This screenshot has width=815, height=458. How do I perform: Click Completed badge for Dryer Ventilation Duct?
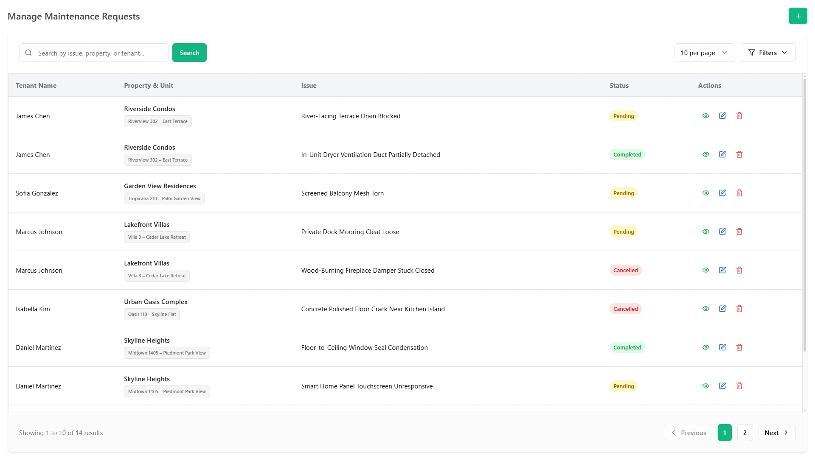[x=627, y=154]
